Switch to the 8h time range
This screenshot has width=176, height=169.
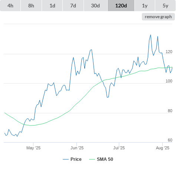(31, 6)
